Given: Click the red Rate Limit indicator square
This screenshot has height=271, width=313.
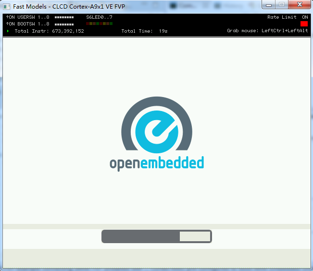Looking at the screenshot, I should 304,24.
